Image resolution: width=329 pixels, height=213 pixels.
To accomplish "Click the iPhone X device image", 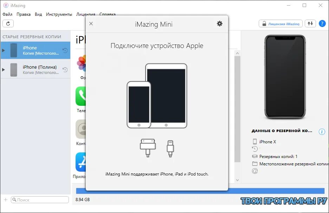I will [x=285, y=77].
